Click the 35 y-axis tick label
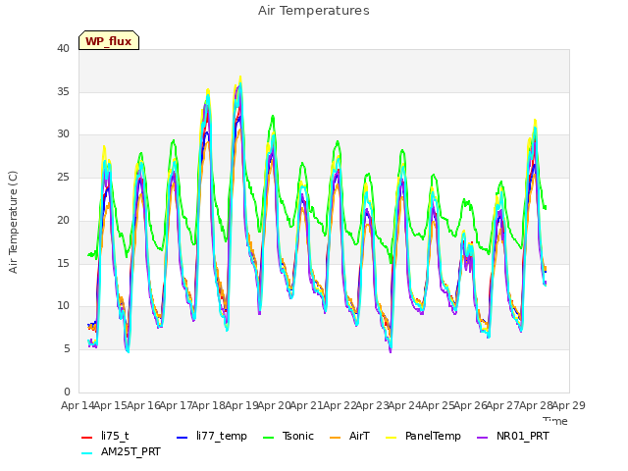The image size is (628, 471). pos(63,91)
